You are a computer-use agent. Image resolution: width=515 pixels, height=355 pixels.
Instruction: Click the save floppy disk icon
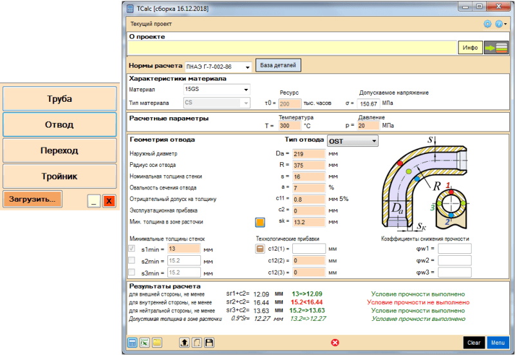[209, 342]
